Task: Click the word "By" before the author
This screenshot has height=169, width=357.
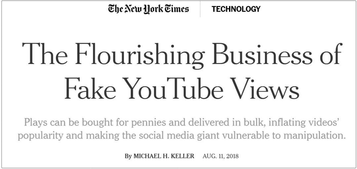Action: [x=128, y=156]
